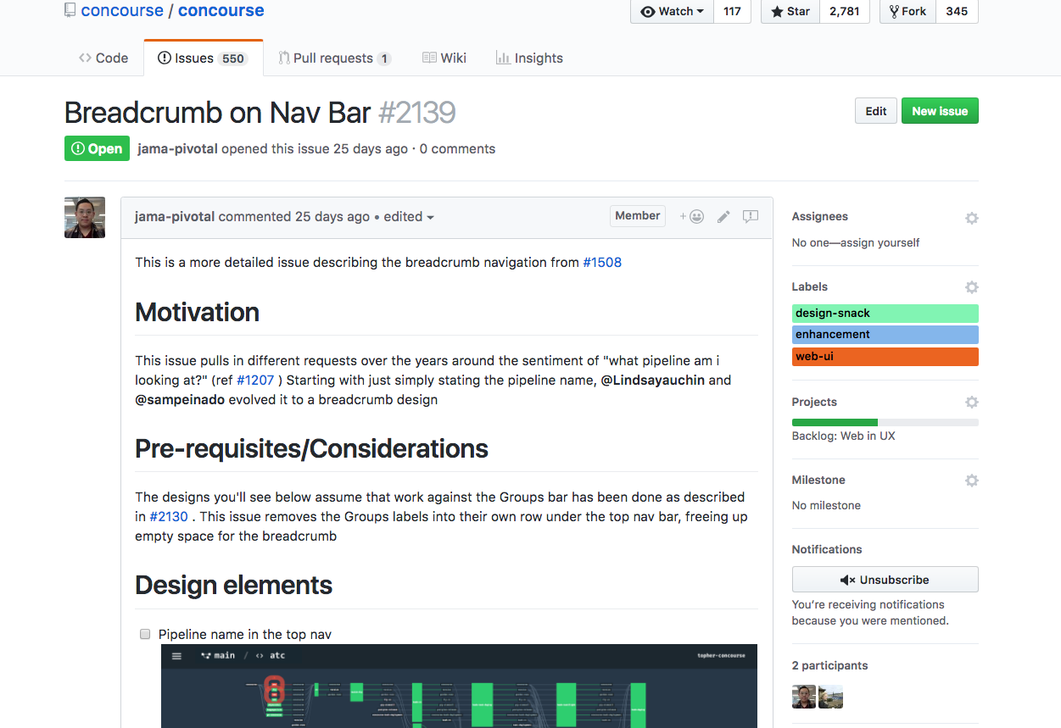Viewport: 1061px width, 728px height.
Task: Click the pencil edit comment icon
Action: pos(723,216)
